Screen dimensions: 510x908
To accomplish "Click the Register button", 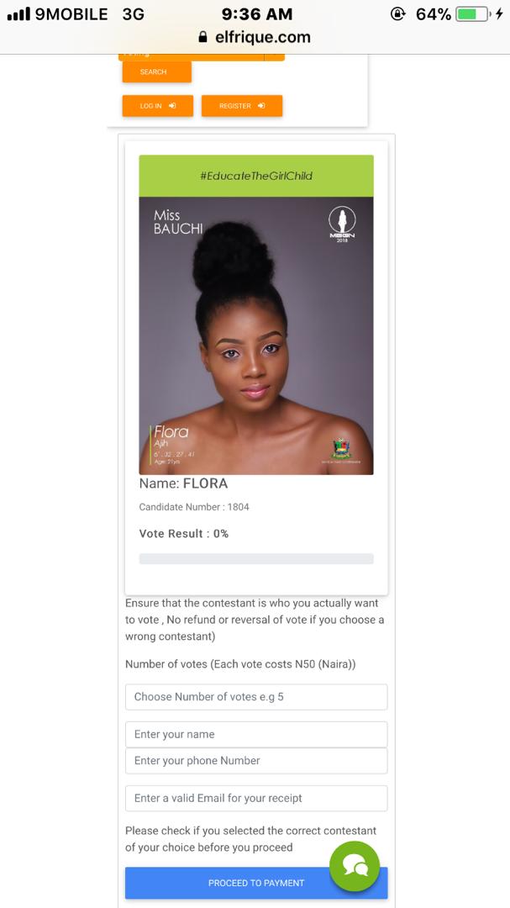I will coord(242,106).
